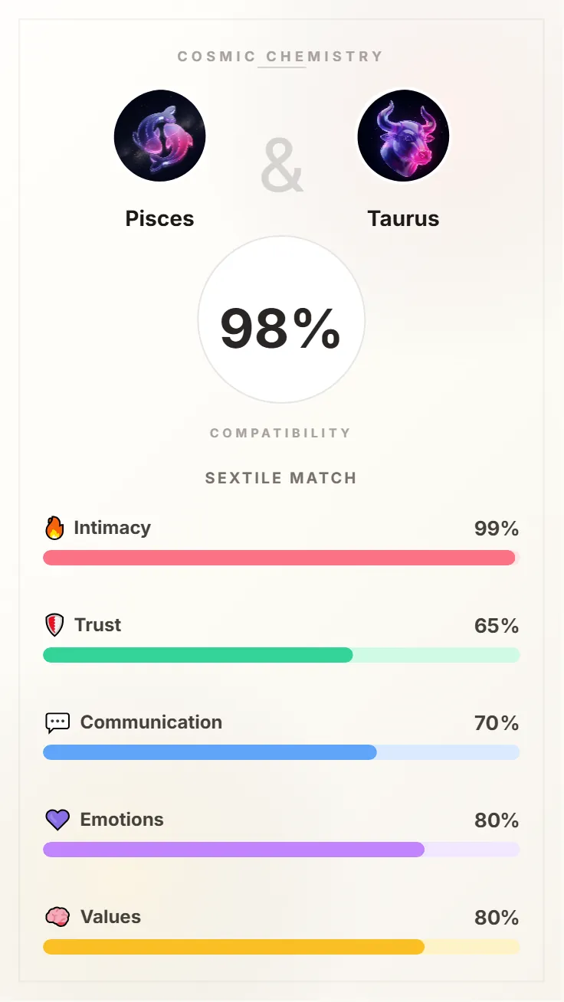The width and height of the screenshot is (564, 1002).
Task: Select the Pisces name label
Action: (159, 218)
